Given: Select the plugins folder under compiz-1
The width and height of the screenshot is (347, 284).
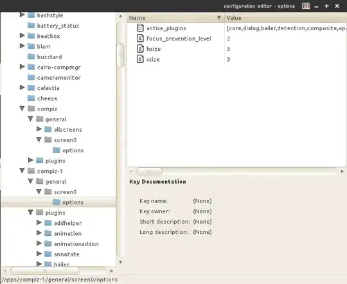Looking at the screenshot, I should pyautogui.click(x=55, y=213).
